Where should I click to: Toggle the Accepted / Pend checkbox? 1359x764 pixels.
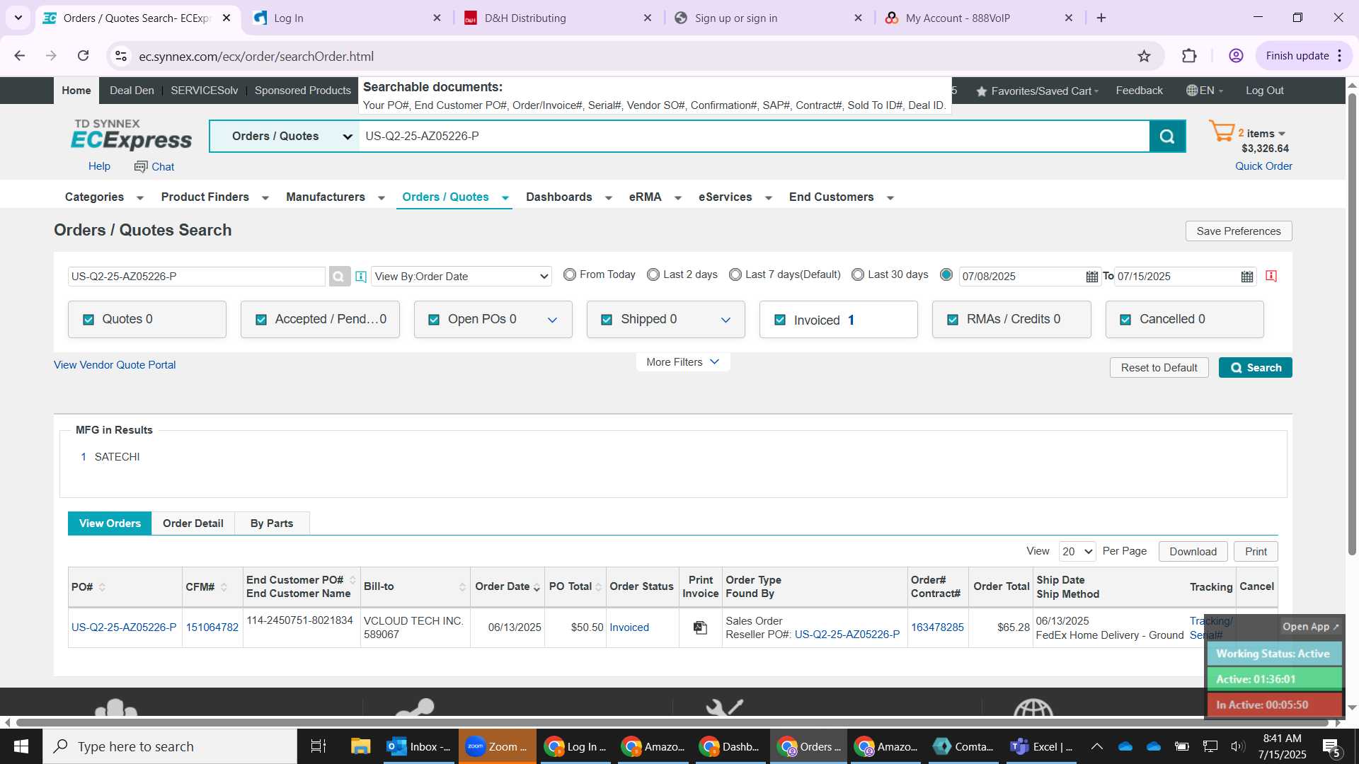coord(261,320)
